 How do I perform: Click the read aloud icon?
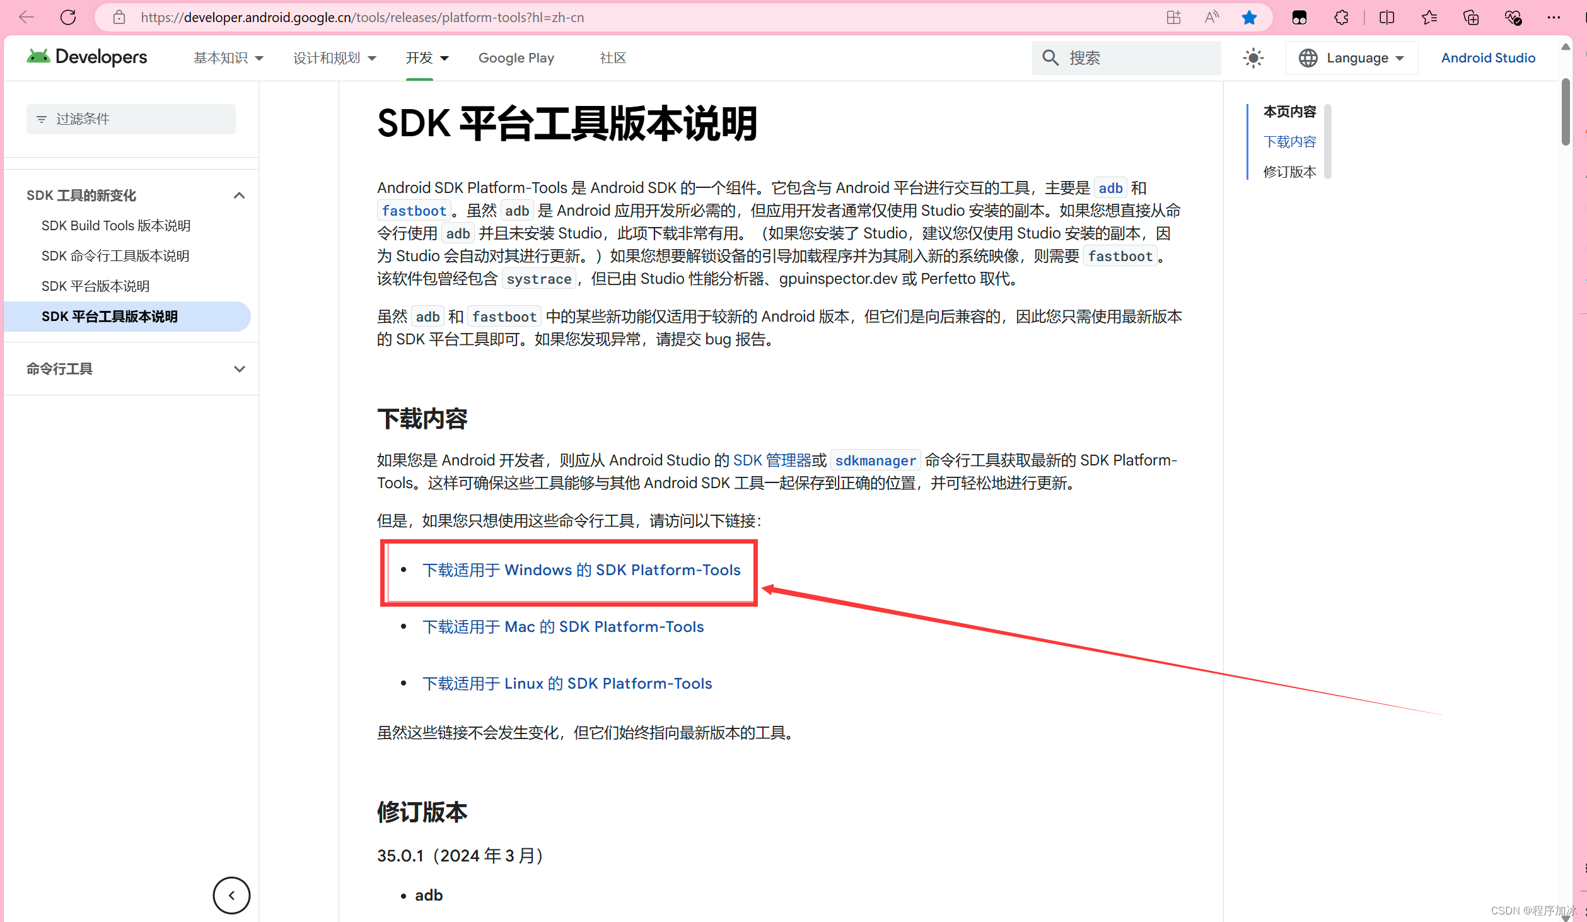[1211, 17]
